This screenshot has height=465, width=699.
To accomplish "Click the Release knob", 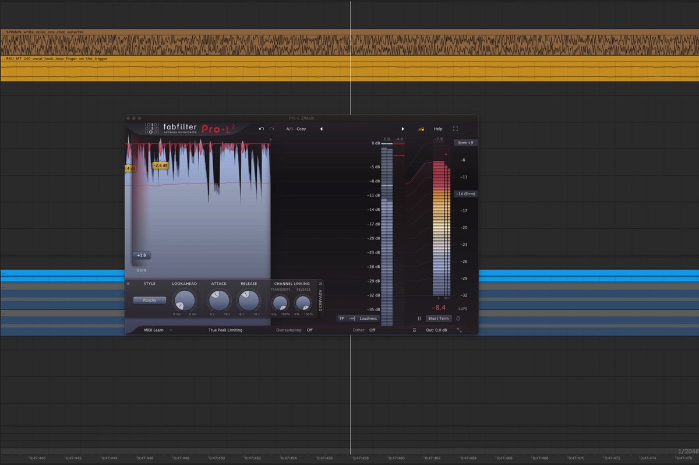I will 248,301.
